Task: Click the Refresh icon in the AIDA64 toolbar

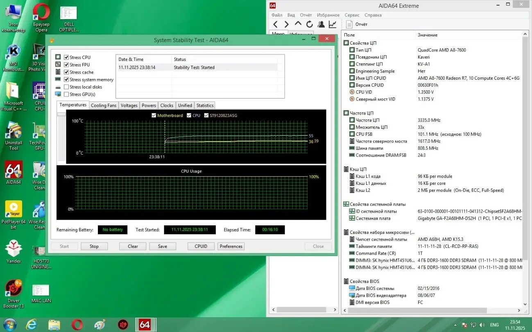Action: tap(309, 24)
